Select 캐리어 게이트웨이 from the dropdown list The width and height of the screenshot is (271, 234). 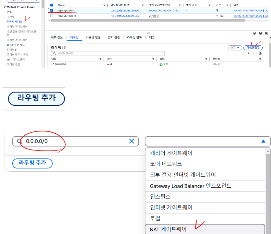click(x=205, y=153)
